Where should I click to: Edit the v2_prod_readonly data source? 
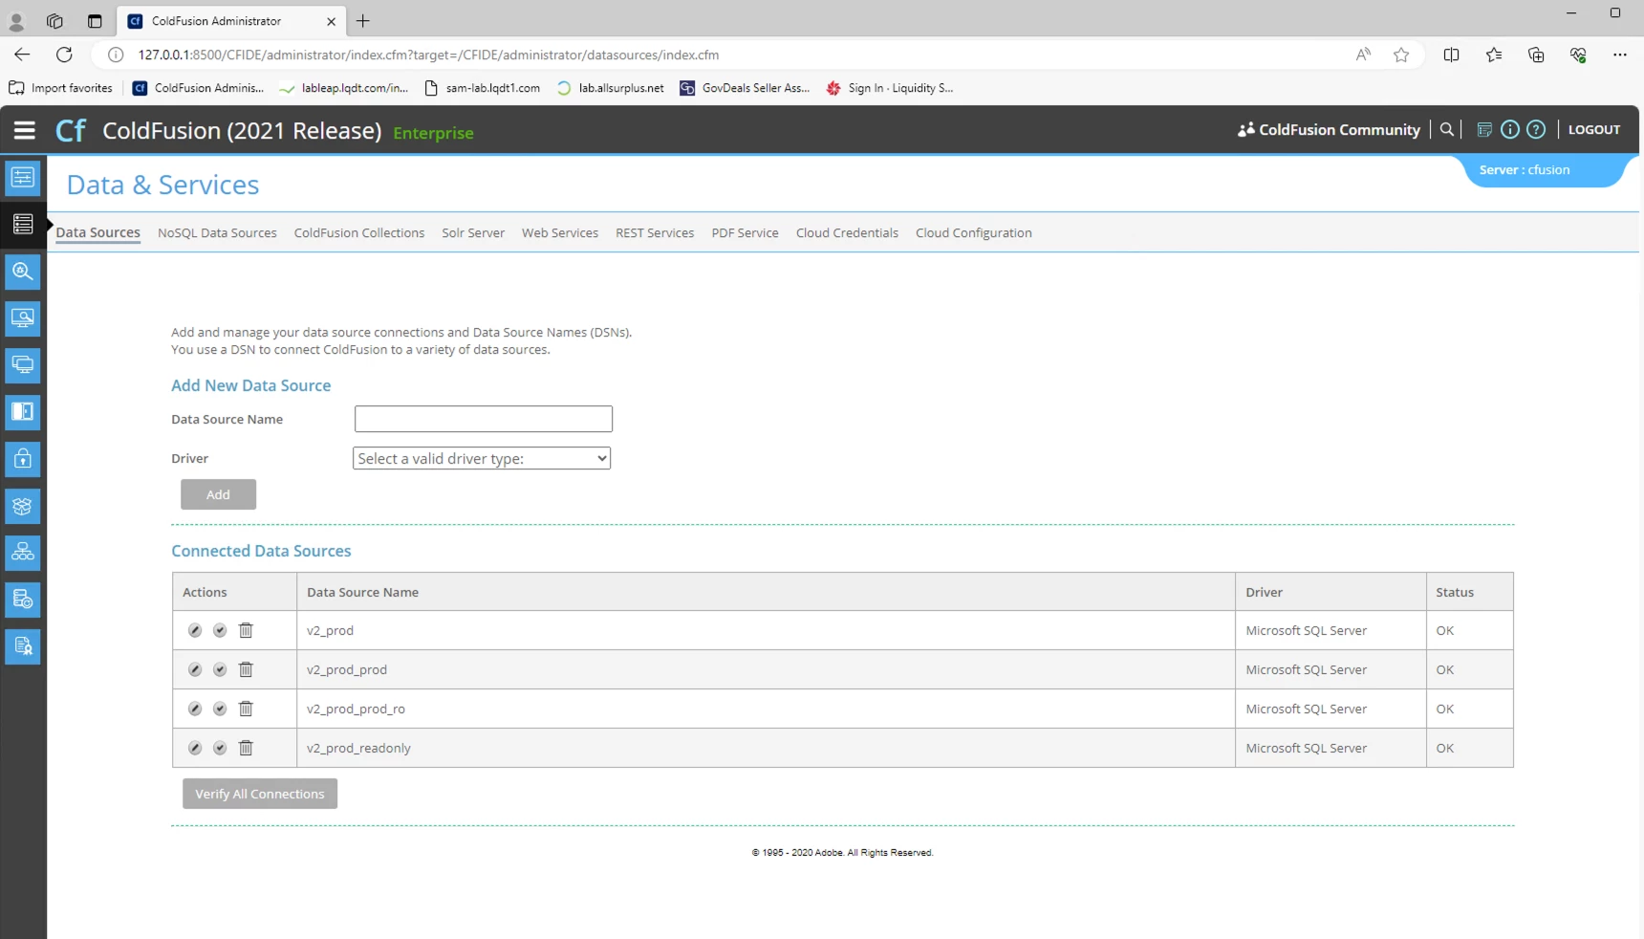(x=195, y=748)
